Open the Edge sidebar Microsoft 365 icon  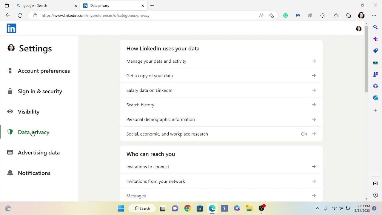tap(376, 86)
